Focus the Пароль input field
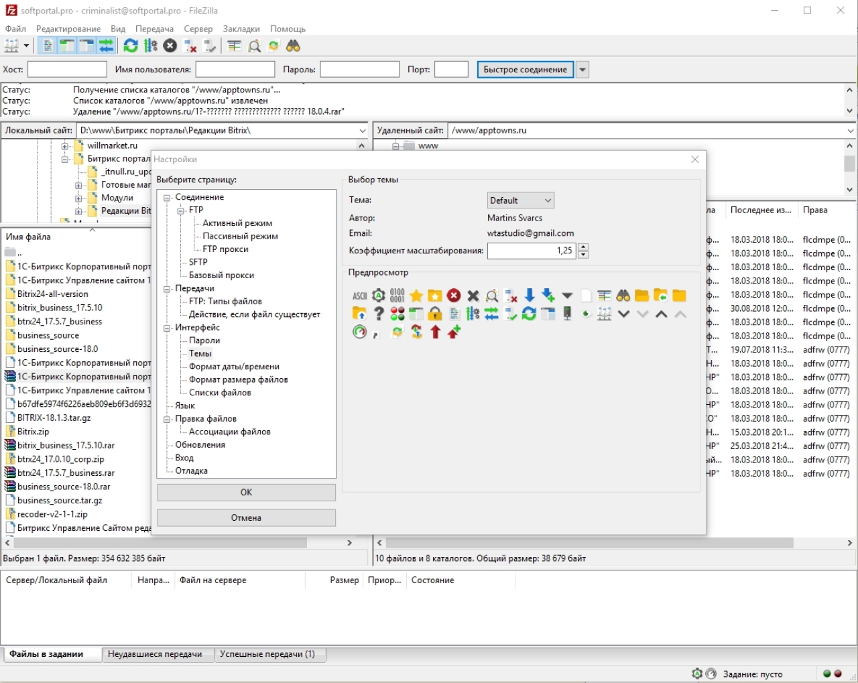The height and width of the screenshot is (683, 858). 359,70
